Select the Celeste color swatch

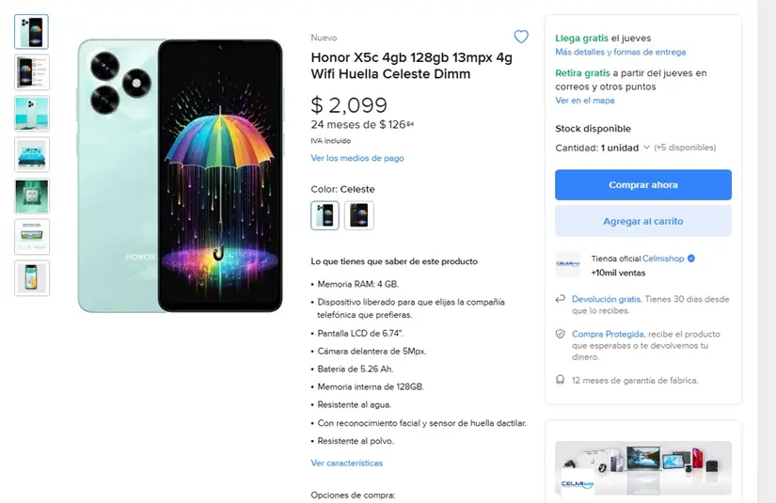tap(325, 215)
